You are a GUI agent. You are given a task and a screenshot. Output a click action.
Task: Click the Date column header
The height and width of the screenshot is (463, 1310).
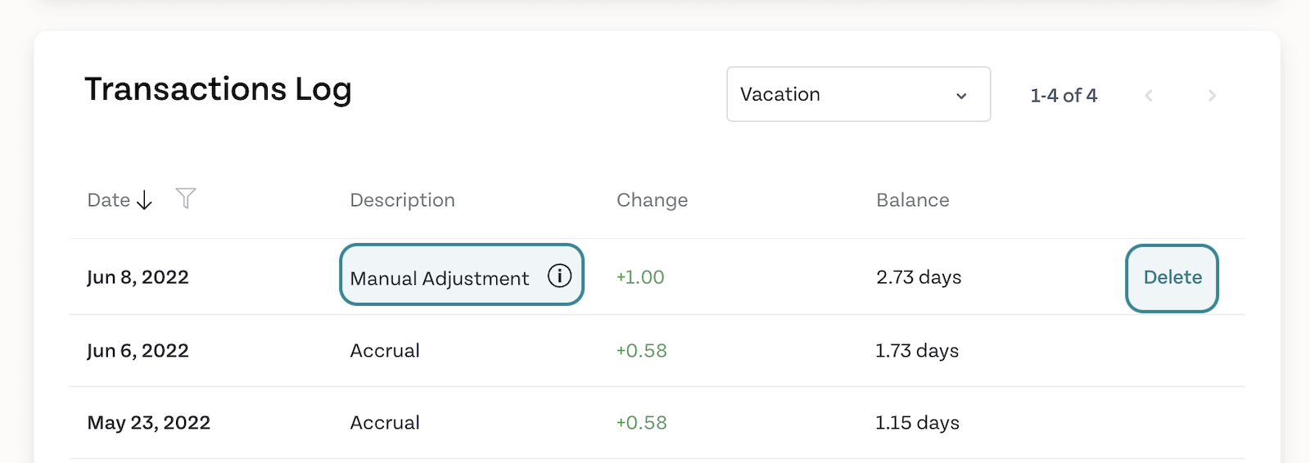[109, 200]
